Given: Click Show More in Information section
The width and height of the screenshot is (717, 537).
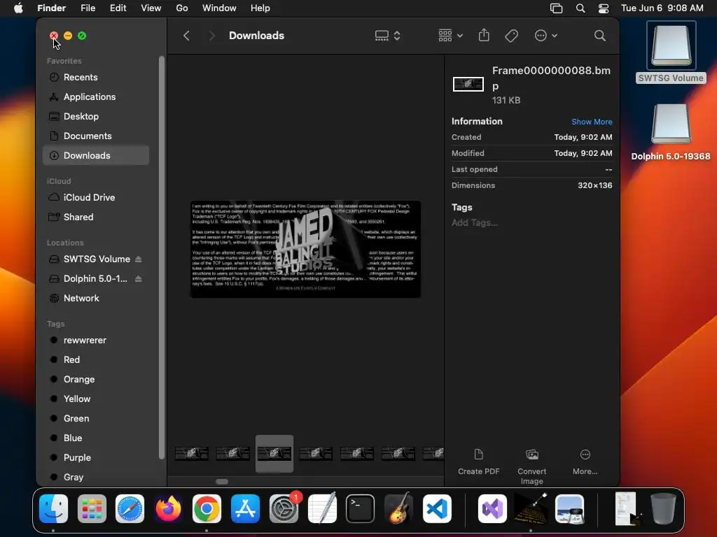Looking at the screenshot, I should pos(592,122).
